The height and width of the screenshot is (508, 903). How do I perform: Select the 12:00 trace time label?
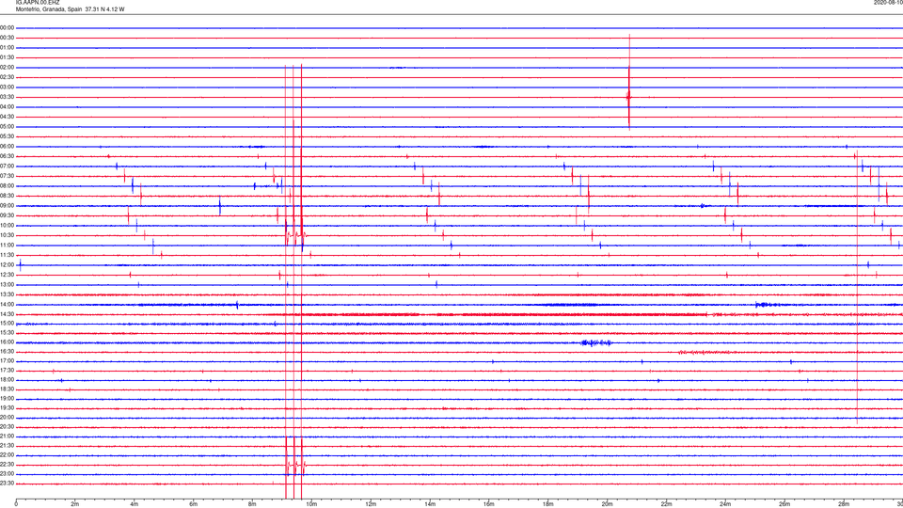[7, 265]
